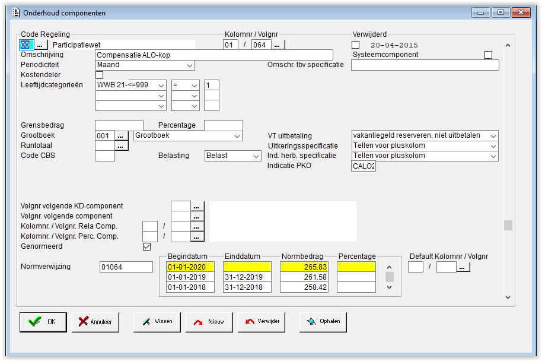
Task: Click the window document icon in title bar
Action: click(16, 13)
